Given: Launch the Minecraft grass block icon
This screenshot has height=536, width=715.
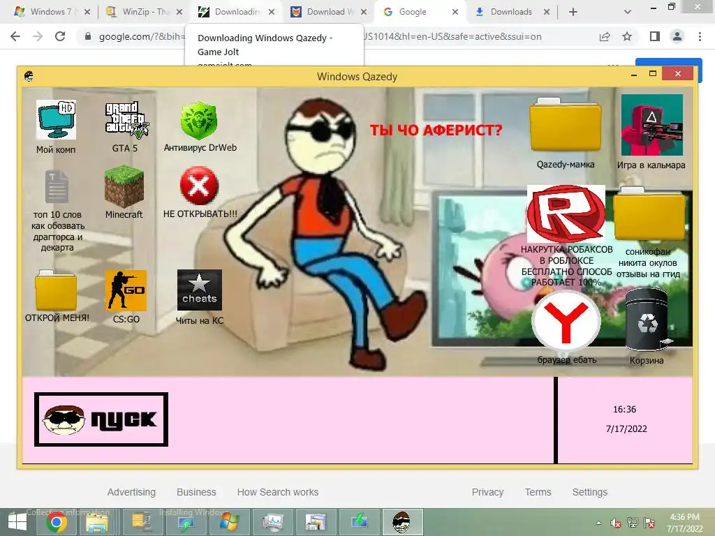Looking at the screenshot, I should [x=124, y=187].
